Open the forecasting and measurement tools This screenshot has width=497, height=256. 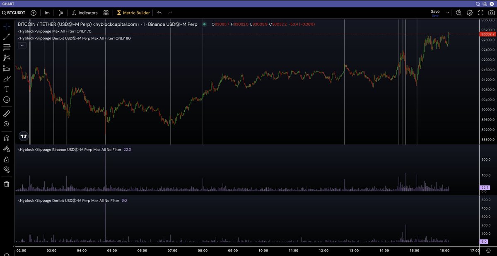tap(7, 68)
